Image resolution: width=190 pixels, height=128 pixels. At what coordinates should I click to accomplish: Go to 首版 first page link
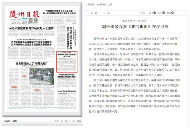click(56, 121)
